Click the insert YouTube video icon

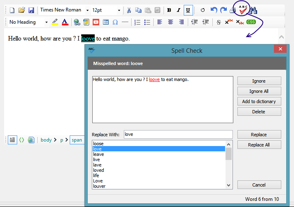pyautogui.click(x=96, y=22)
